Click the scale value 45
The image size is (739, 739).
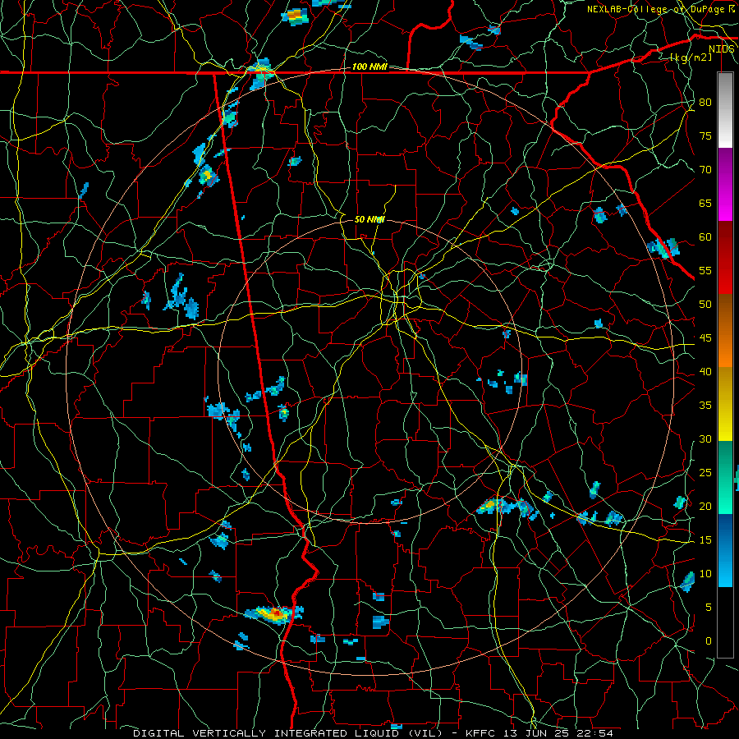705,338
